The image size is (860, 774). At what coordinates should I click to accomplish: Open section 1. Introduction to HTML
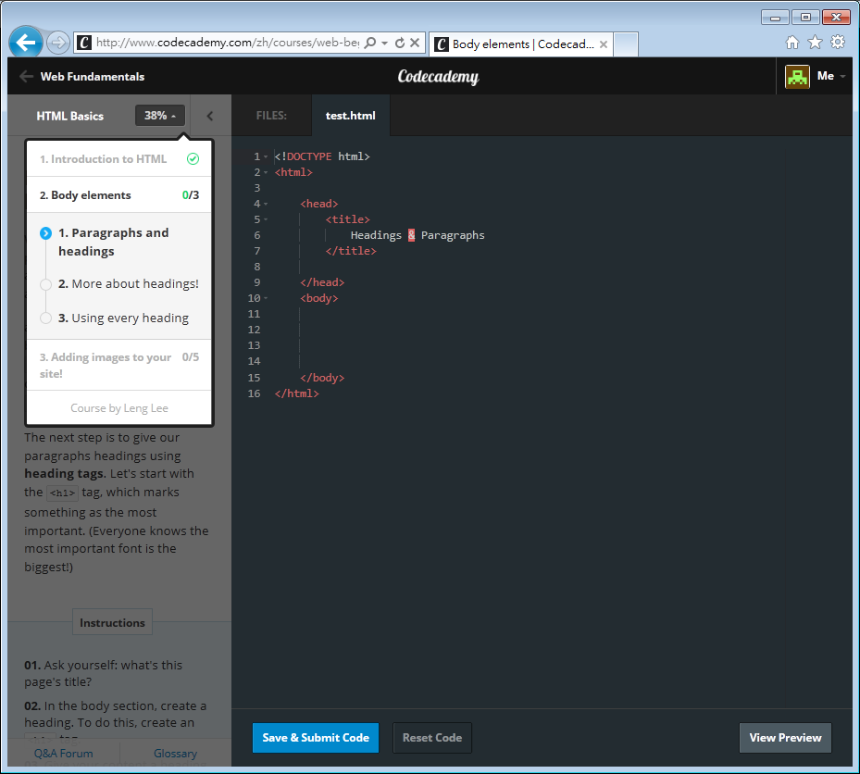coord(119,159)
